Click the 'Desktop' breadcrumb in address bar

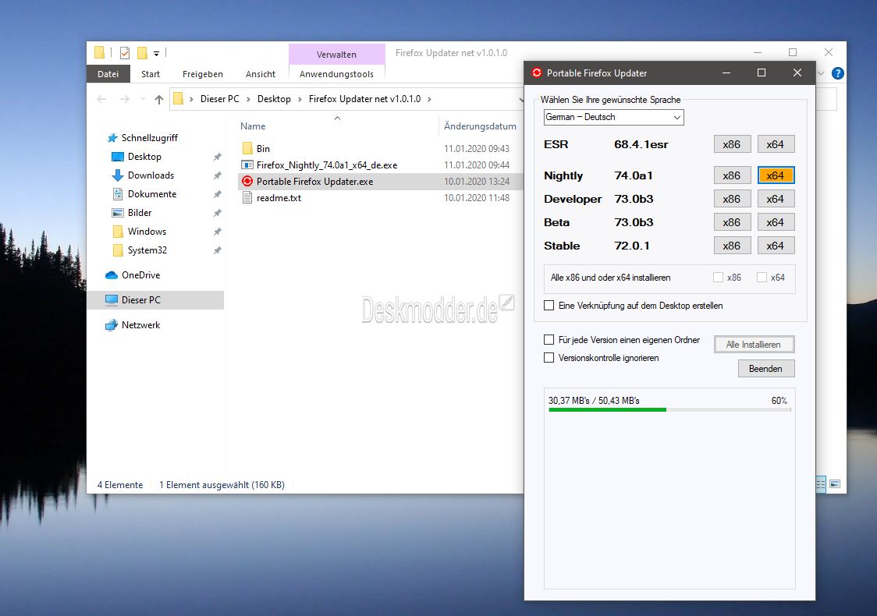click(274, 99)
